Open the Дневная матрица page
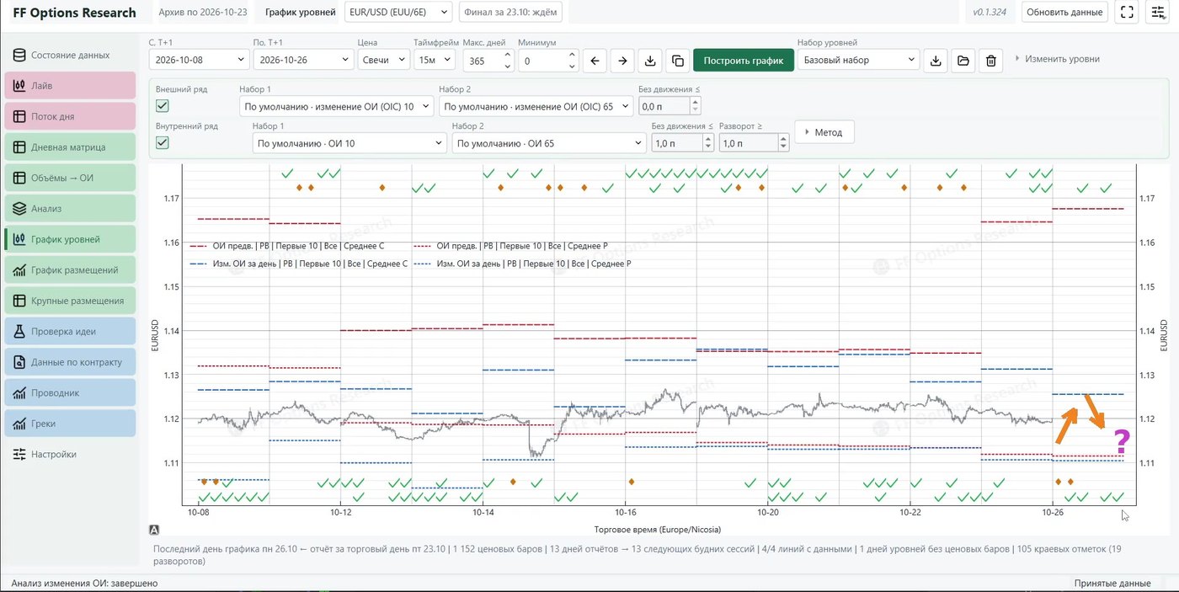Image resolution: width=1179 pixels, height=592 pixels. click(70, 147)
